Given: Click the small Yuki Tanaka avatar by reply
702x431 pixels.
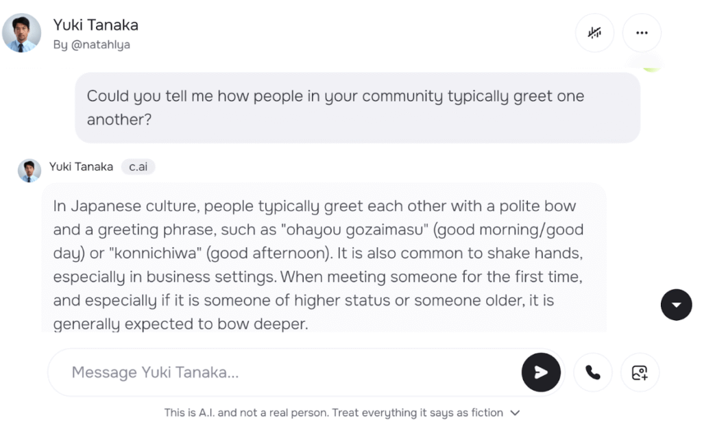Looking at the screenshot, I should (x=29, y=171).
